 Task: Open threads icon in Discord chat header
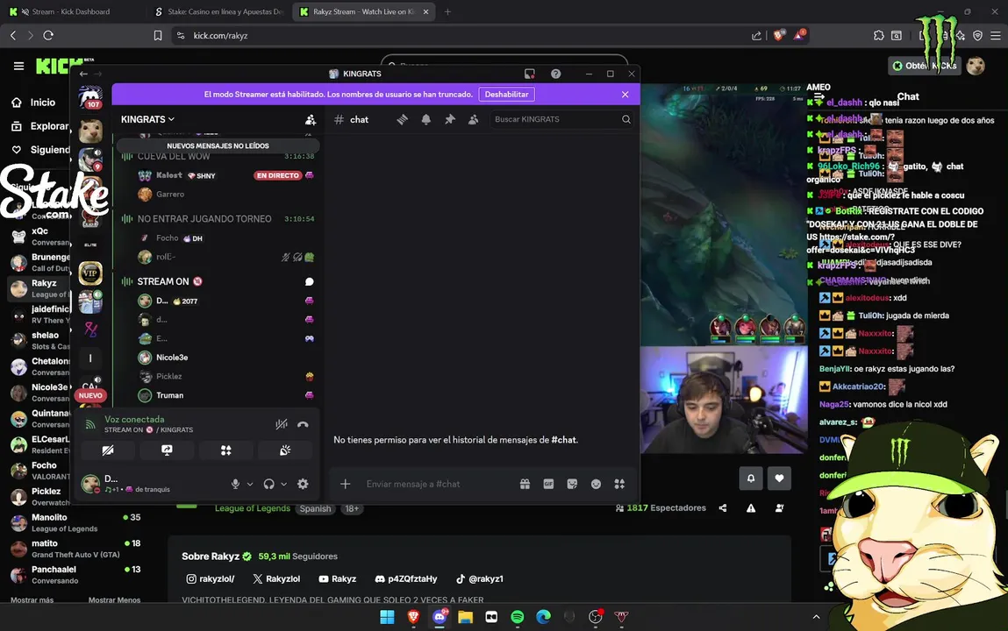tap(402, 119)
